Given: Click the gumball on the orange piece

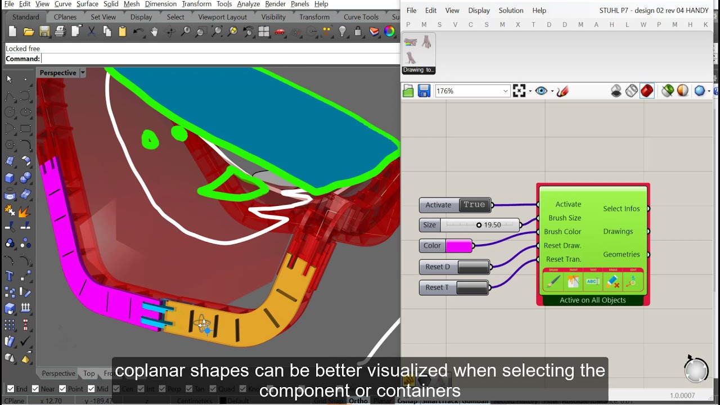Looking at the screenshot, I should [203, 323].
